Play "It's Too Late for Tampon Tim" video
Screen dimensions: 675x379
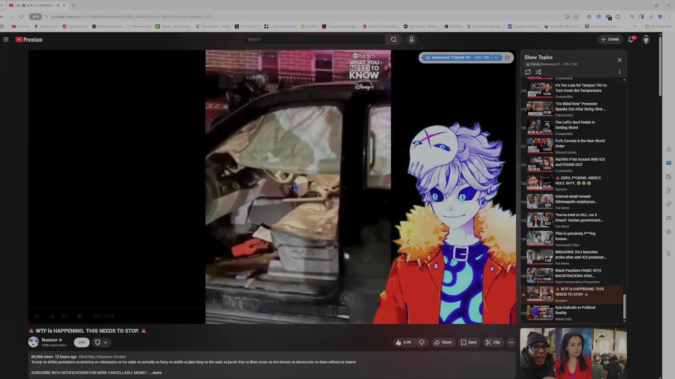point(572,89)
